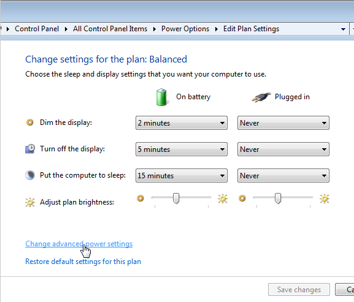Open On battery Put the computer to sleep dropdown
Image resolution: width=354 pixels, height=302 pixels.
click(181, 176)
